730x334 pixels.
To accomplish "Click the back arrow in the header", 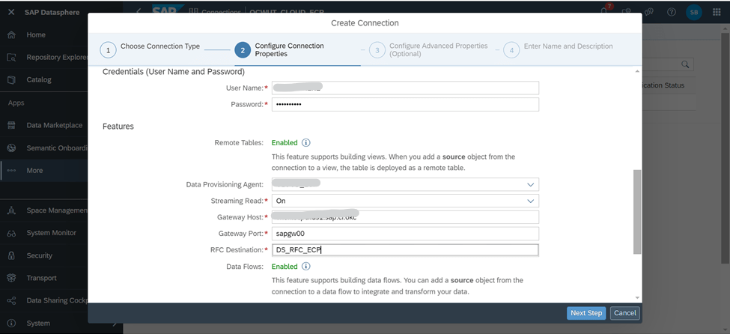I will 139,11.
